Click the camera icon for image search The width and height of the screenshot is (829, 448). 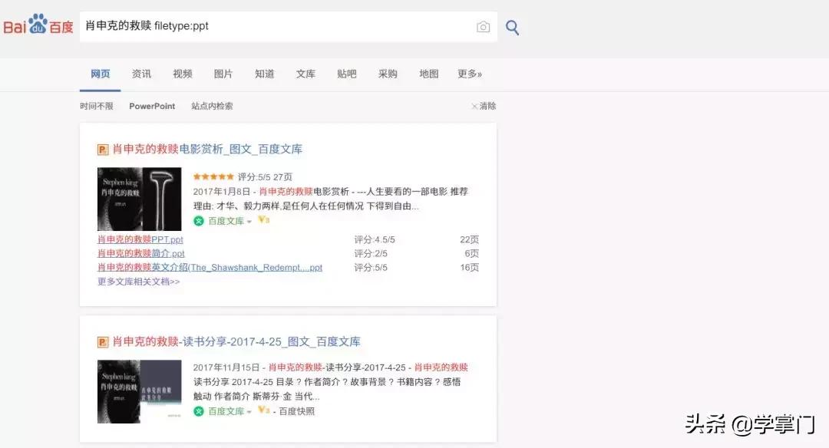(x=483, y=26)
